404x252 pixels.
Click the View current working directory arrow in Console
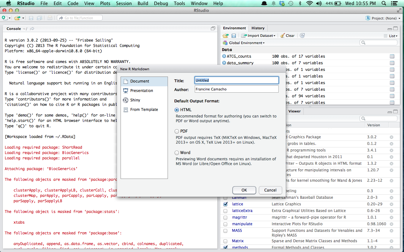[32, 29]
